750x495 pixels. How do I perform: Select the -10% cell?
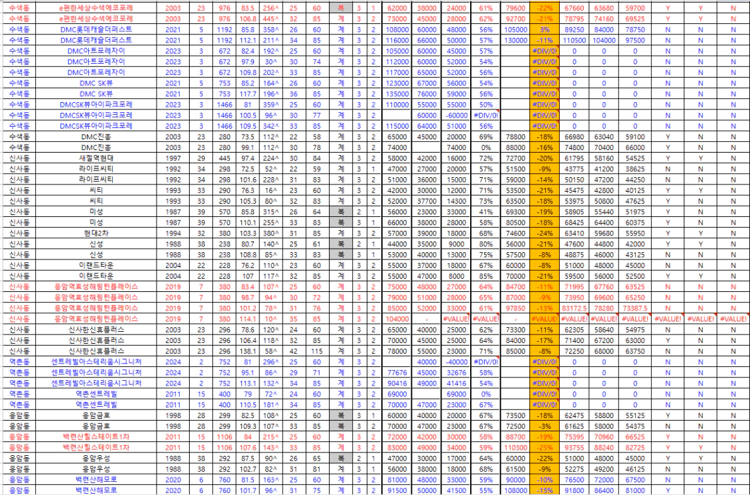pos(544,480)
